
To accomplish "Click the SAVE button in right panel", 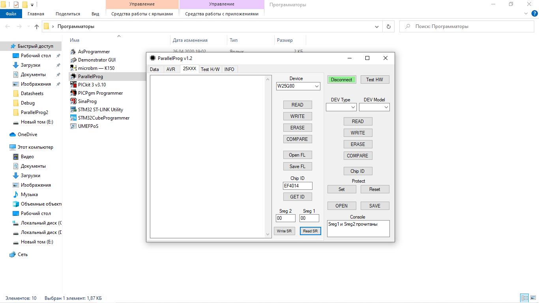I will click(375, 206).
